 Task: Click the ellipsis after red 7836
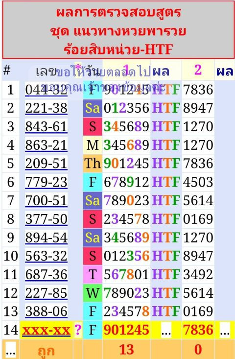point(225,330)
